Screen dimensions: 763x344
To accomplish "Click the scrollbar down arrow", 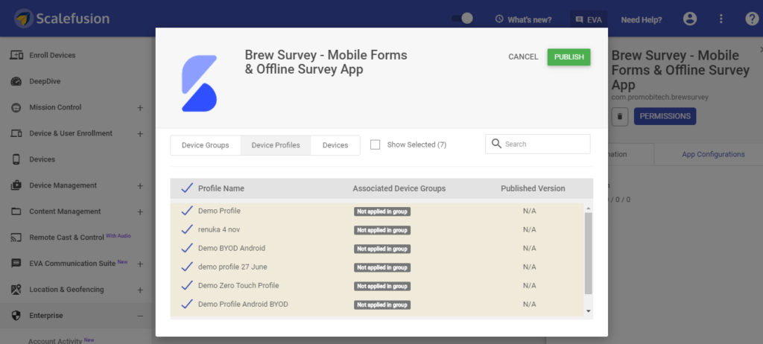I will tap(589, 311).
